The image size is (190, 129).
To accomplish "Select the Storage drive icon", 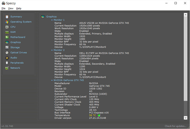I will [7, 48].
